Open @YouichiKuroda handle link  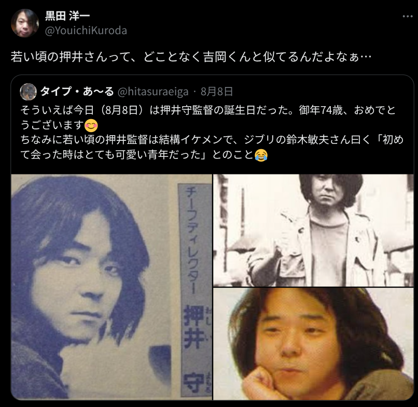point(86,31)
